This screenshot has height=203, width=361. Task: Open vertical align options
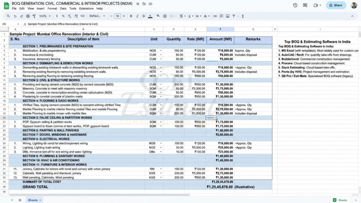(x=190, y=16)
